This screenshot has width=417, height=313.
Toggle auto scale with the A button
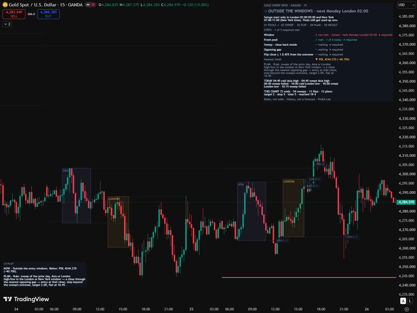(403, 301)
